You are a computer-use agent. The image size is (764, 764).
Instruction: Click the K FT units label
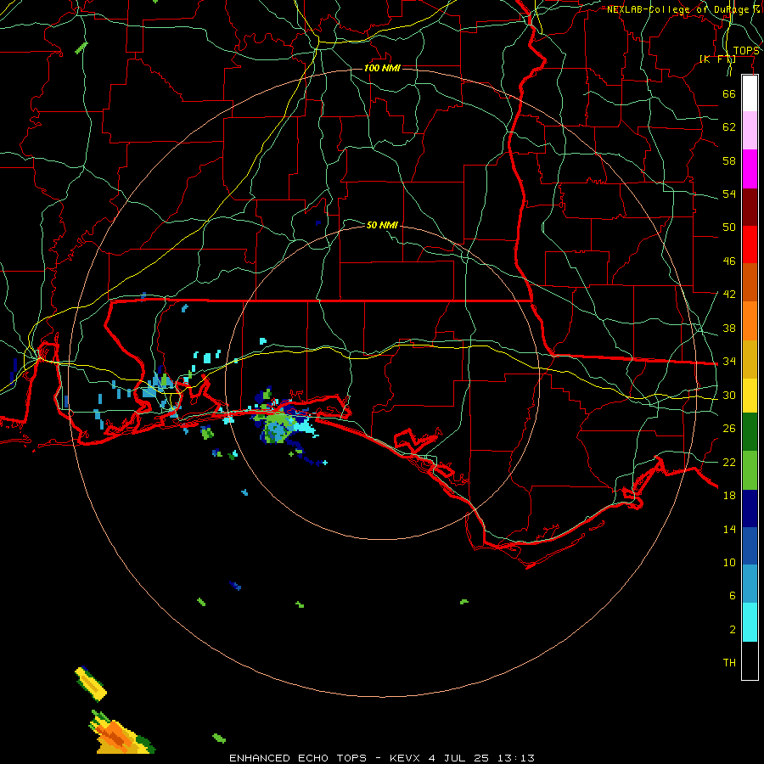point(717,59)
